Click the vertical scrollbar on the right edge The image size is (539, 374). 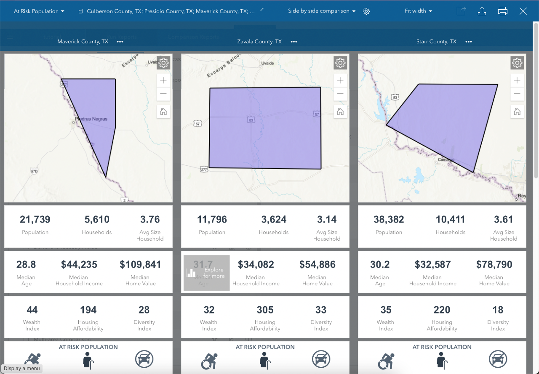pyautogui.click(x=536, y=101)
